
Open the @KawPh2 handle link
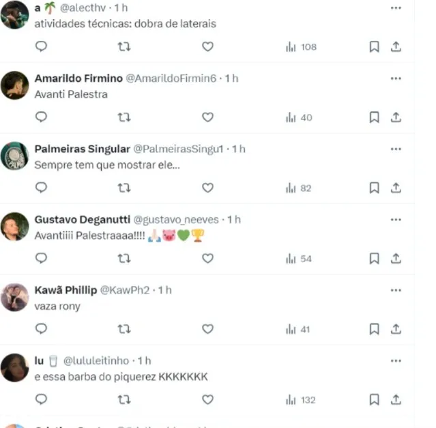125,290
